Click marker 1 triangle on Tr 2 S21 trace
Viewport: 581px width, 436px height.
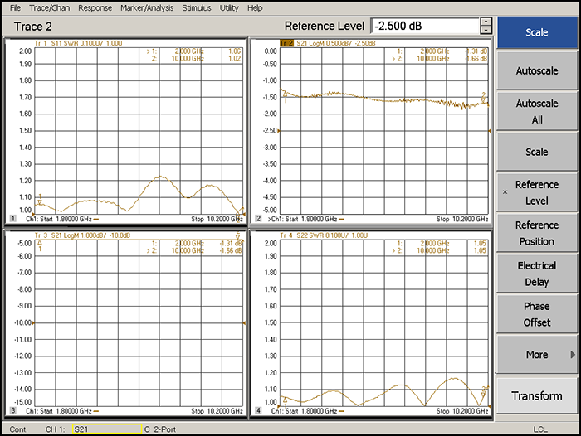[x=285, y=94]
